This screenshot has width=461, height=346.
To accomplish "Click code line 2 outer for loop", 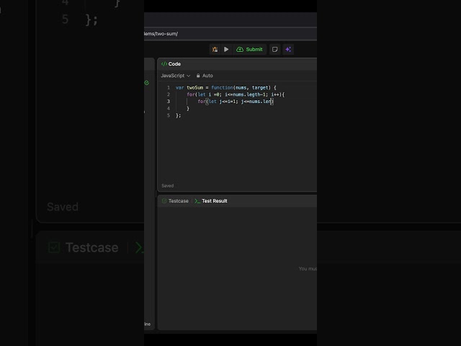I will (236, 94).
